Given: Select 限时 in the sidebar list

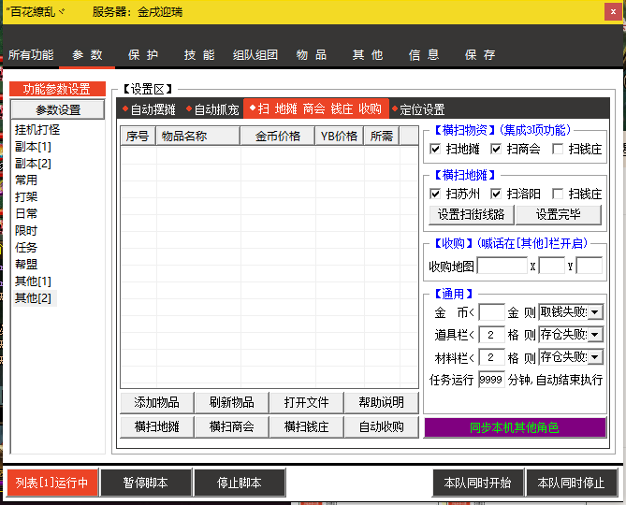Looking at the screenshot, I should tap(26, 230).
